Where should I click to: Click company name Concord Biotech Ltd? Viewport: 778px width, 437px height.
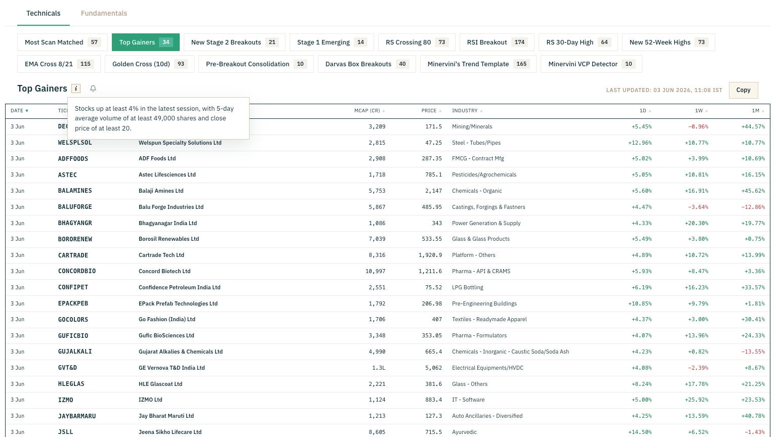click(165, 271)
